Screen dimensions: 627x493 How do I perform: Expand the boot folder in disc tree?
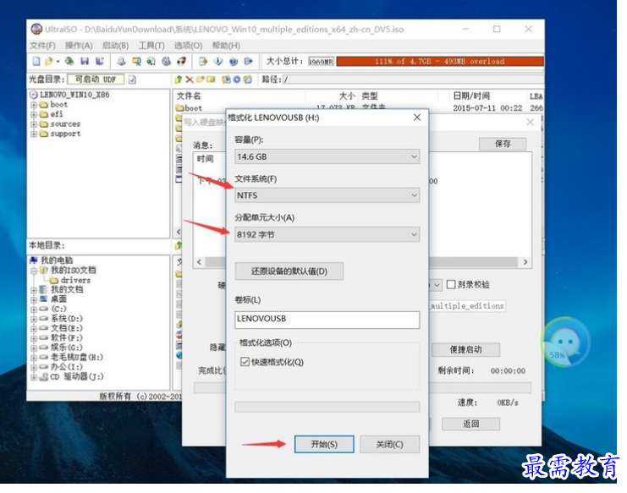[x=34, y=105]
